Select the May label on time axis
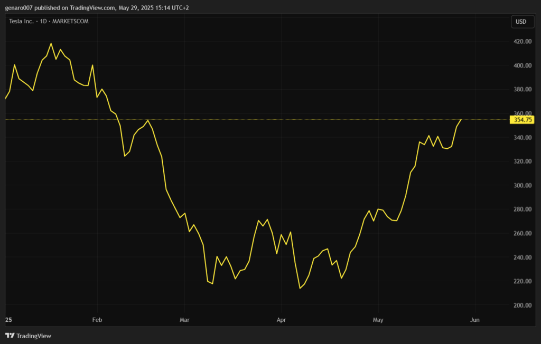This screenshot has height=344, width=541. tap(378, 320)
